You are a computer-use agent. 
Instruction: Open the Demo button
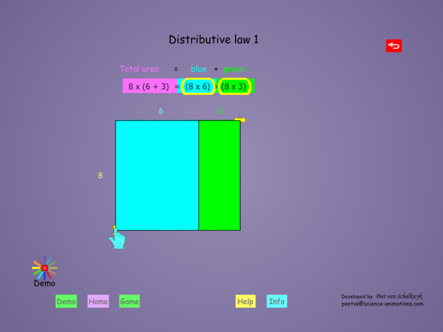coord(66,302)
